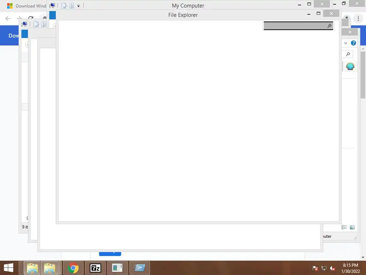Restore down the Chrome window
This screenshot has width=366, height=275.
[343, 4]
